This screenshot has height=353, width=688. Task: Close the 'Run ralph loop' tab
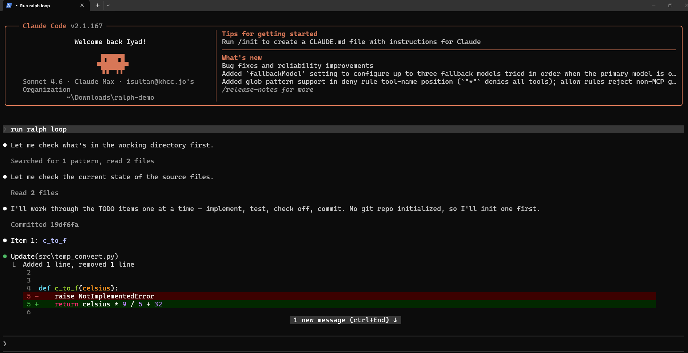[82, 5]
